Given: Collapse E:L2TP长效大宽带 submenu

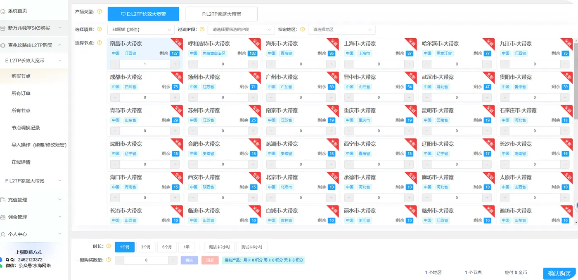Looking at the screenshot, I should [x=60, y=61].
